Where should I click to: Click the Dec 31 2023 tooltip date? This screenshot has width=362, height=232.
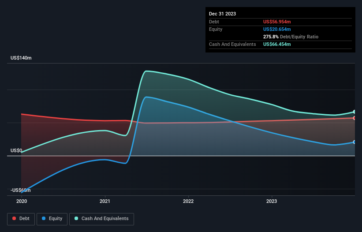point(222,14)
